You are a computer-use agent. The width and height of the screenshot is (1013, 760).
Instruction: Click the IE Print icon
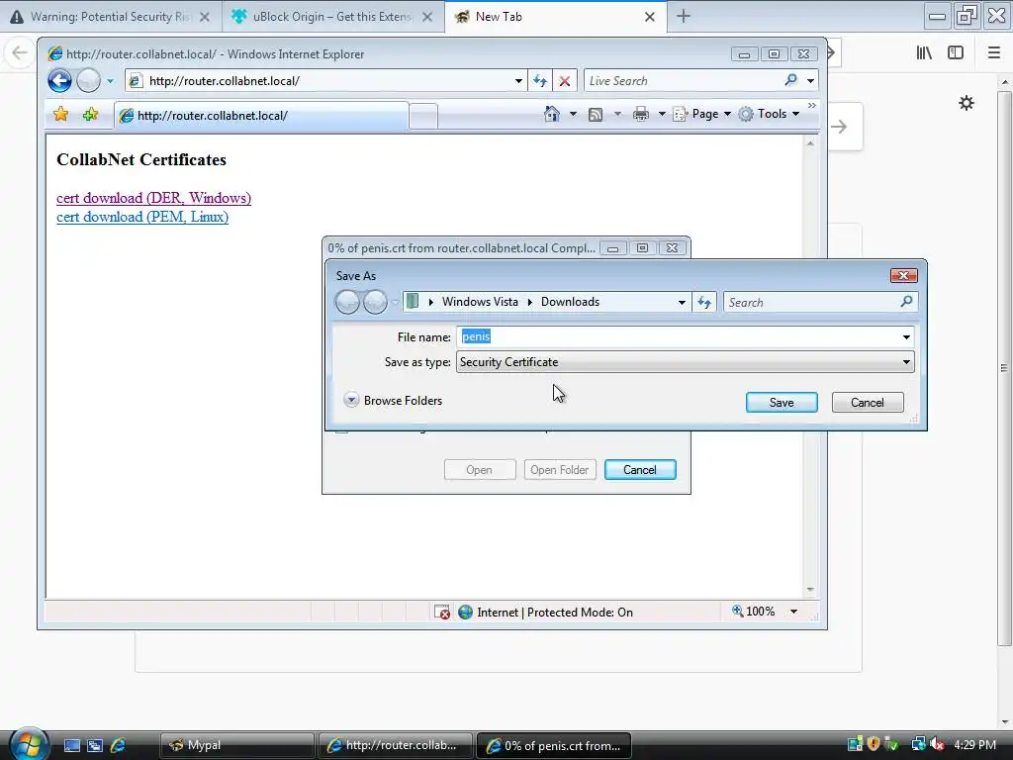point(641,115)
